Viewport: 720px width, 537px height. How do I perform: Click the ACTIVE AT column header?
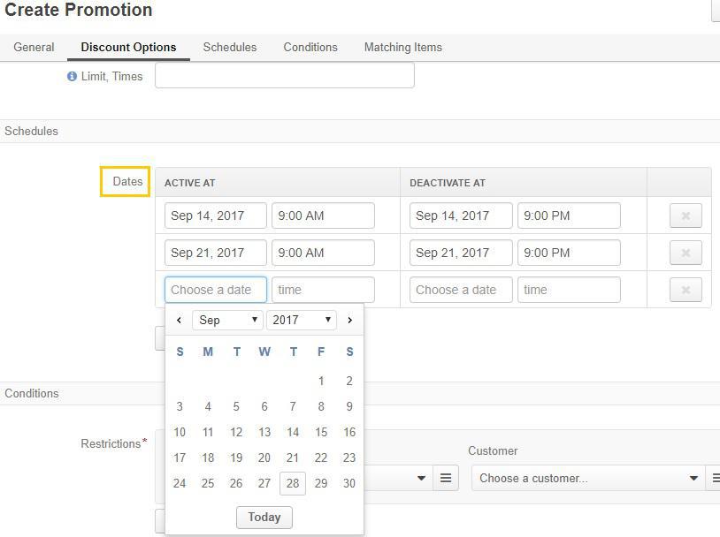pyautogui.click(x=189, y=183)
